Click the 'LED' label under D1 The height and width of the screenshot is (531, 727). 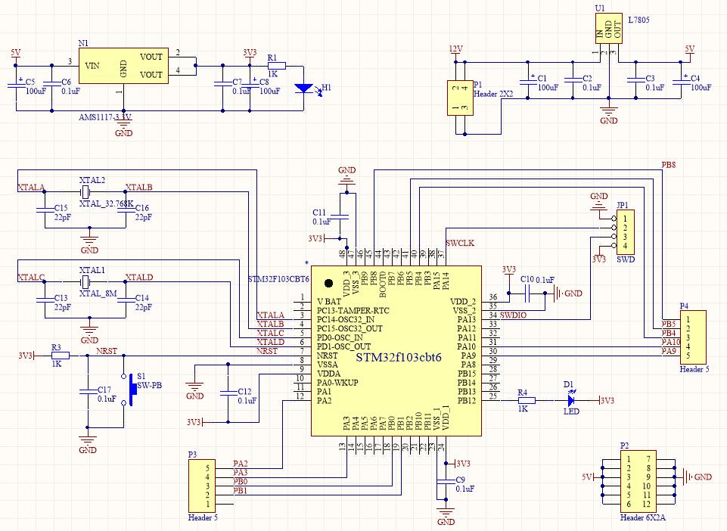(571, 411)
